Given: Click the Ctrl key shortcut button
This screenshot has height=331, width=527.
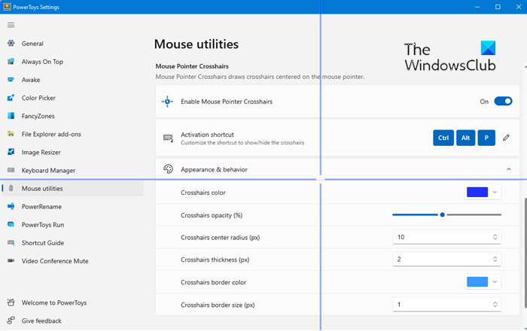Looking at the screenshot, I should pyautogui.click(x=443, y=138).
